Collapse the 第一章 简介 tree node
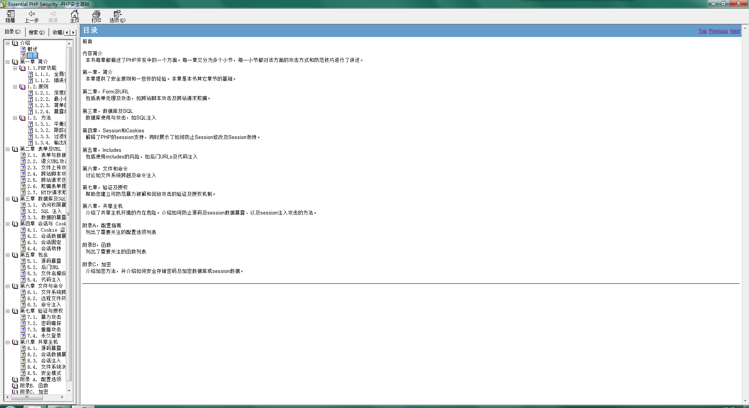The height and width of the screenshot is (408, 749). coord(7,62)
